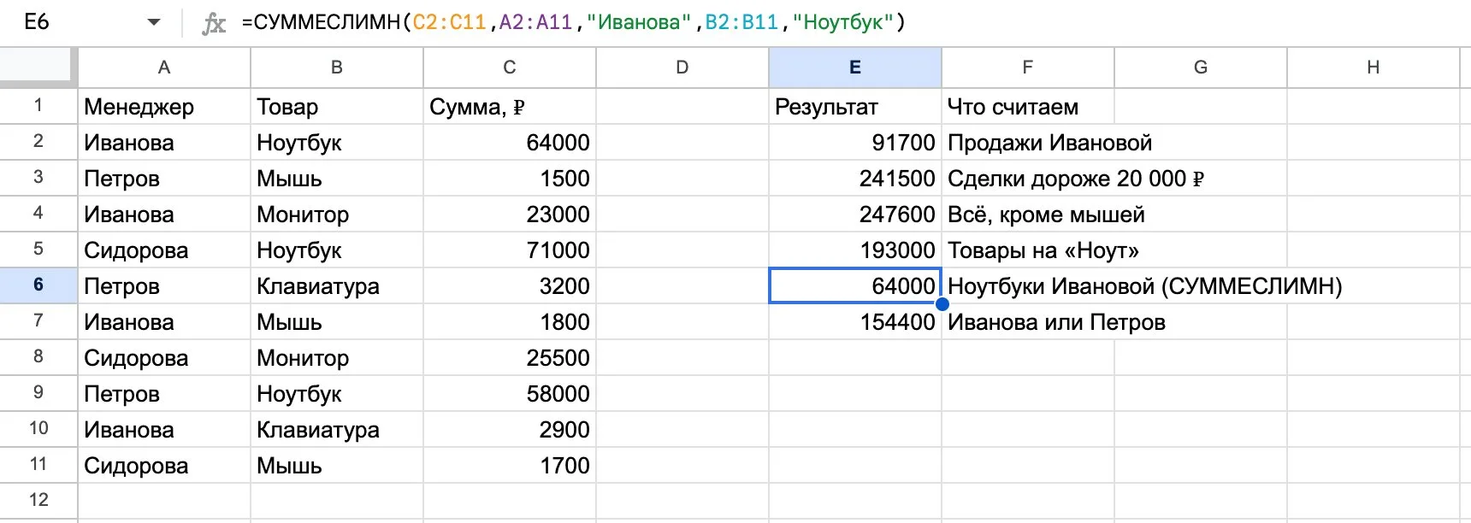Select column G header
1471x523 pixels.
(x=1201, y=68)
